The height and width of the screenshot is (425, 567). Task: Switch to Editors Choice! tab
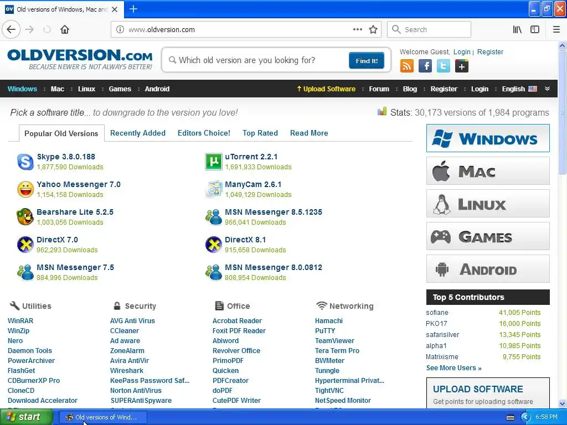[204, 133]
